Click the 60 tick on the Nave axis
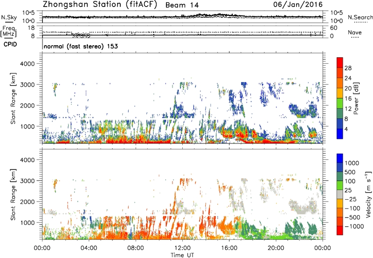The image size is (373, 258). tap(333, 28)
